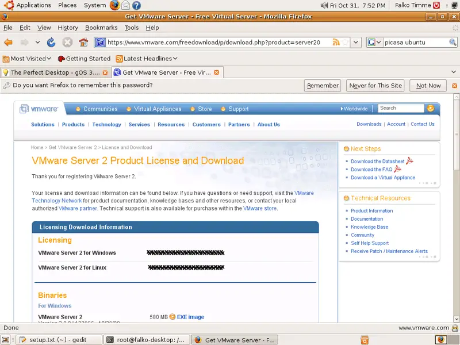
Task: Click Never for This Site button
Action: tap(375, 86)
